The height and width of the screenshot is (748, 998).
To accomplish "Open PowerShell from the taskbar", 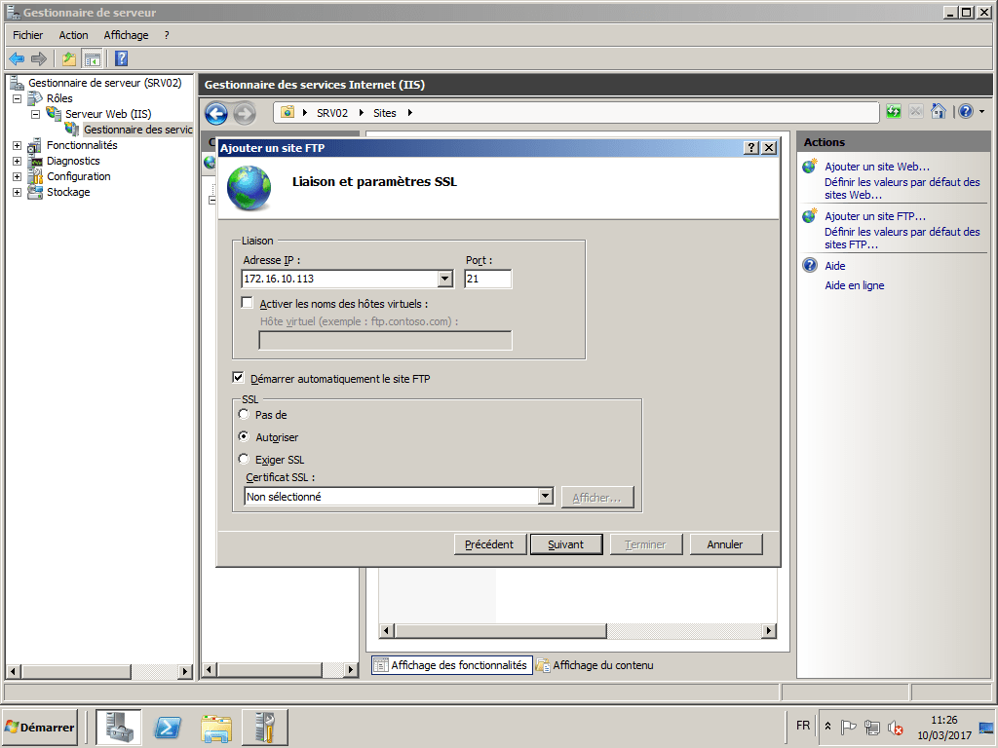I will click(167, 727).
